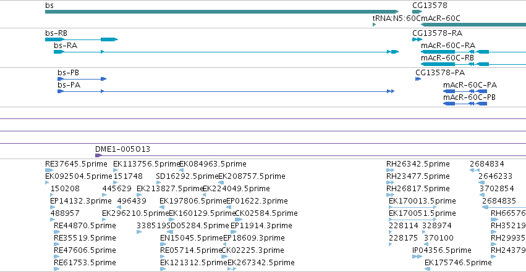Click the EP18609.3prime EST label
This screenshot has width=526, height=272.
(x=254, y=238)
